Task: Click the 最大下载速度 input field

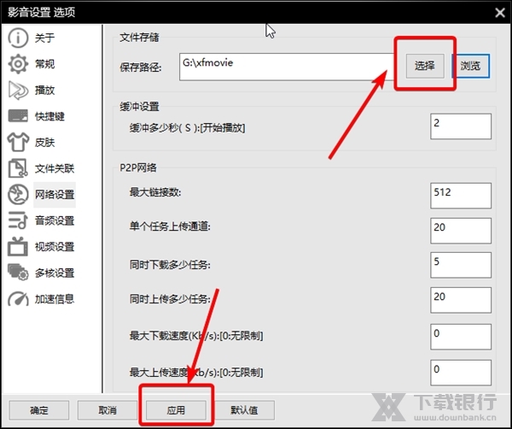Action: coord(461,337)
